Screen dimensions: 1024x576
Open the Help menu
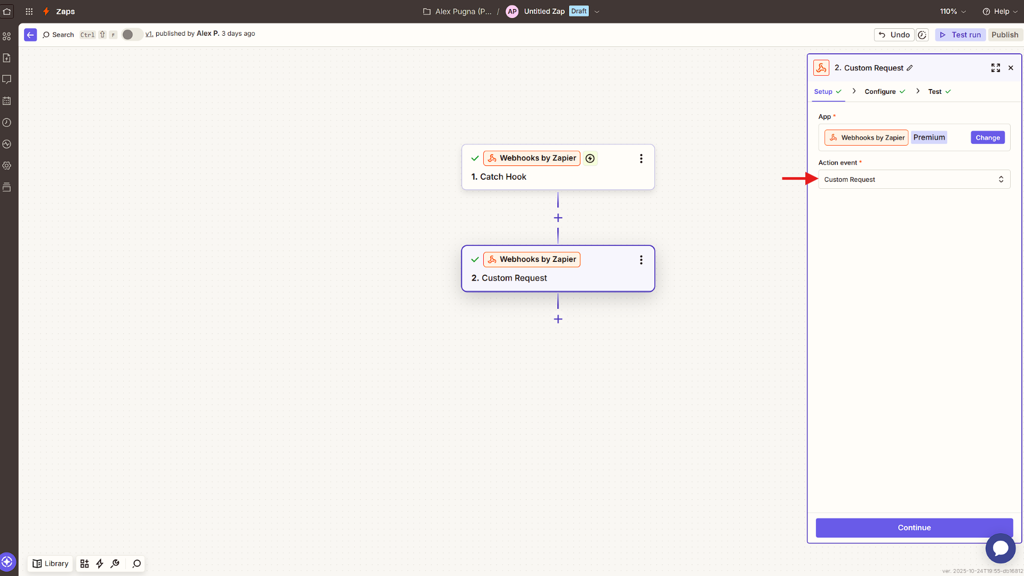click(1000, 11)
